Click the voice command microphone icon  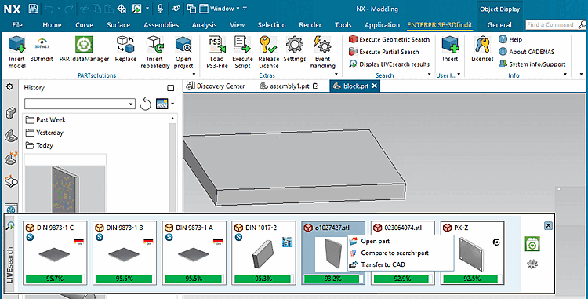pos(160,9)
